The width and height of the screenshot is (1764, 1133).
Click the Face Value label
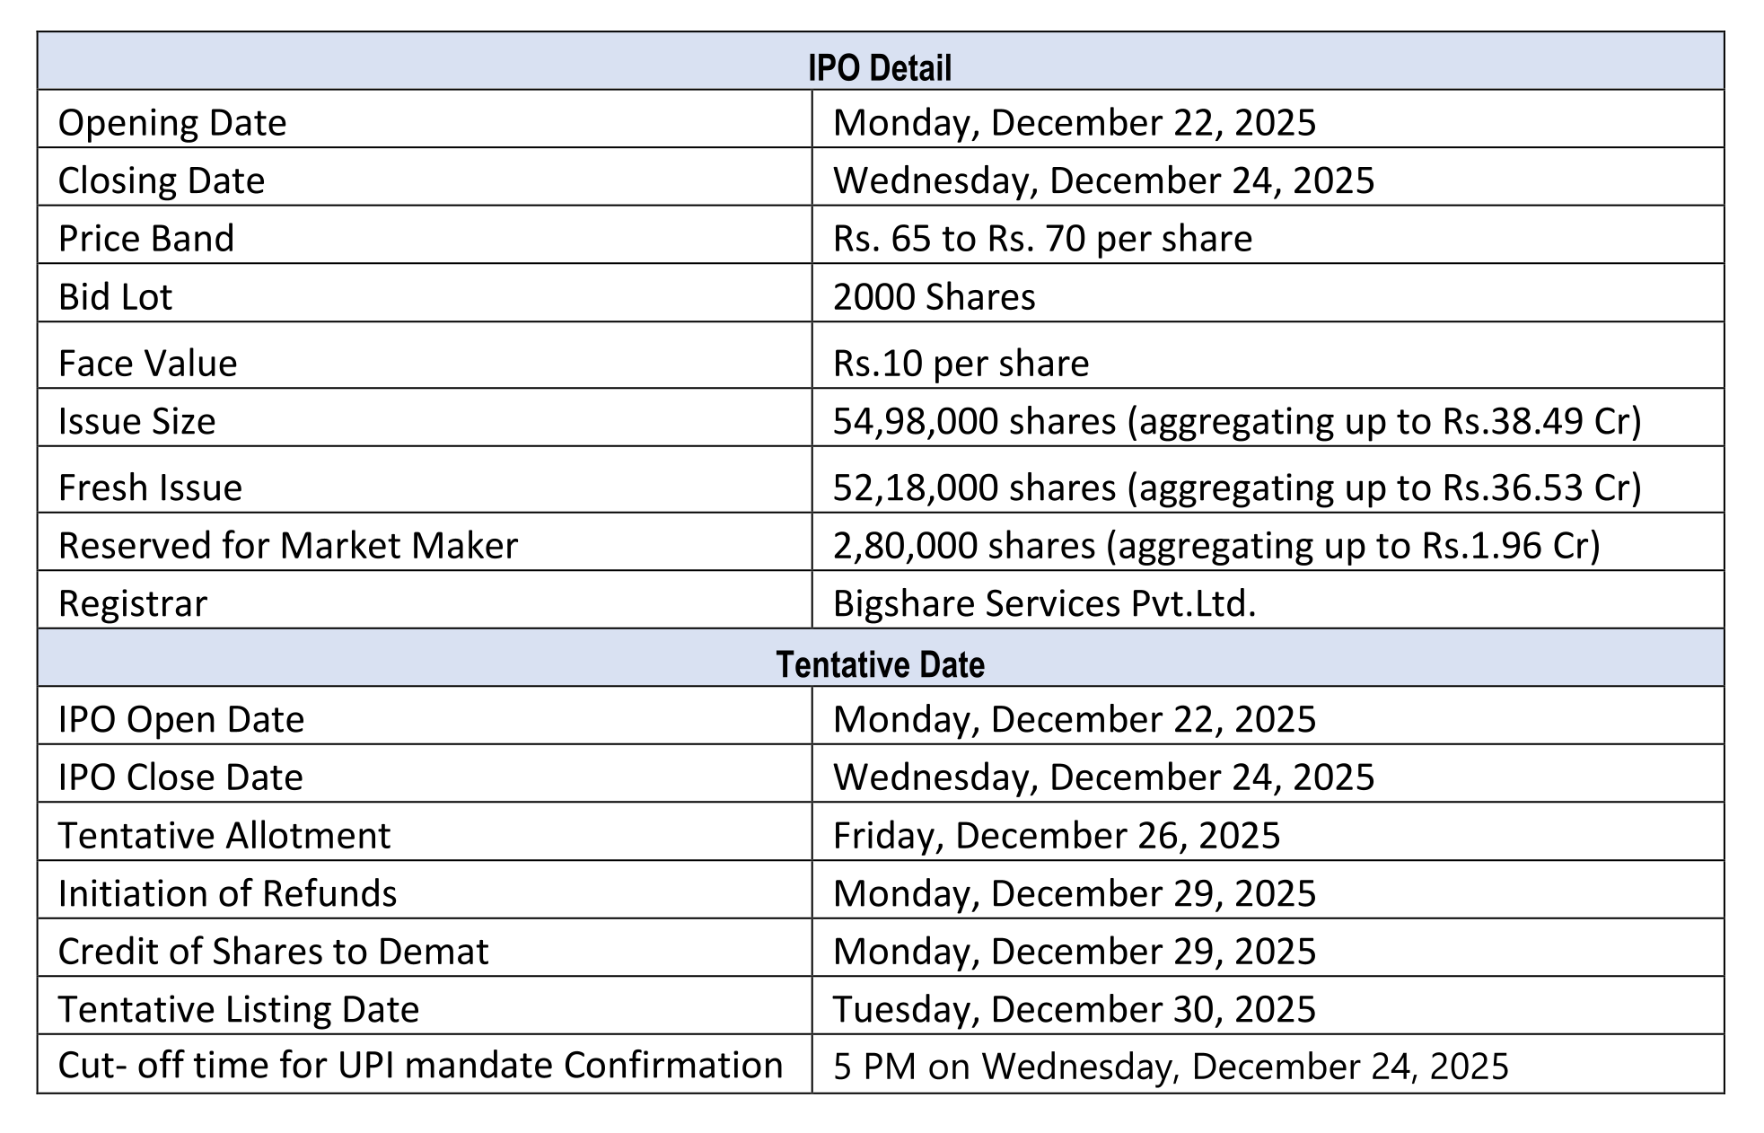[148, 364]
